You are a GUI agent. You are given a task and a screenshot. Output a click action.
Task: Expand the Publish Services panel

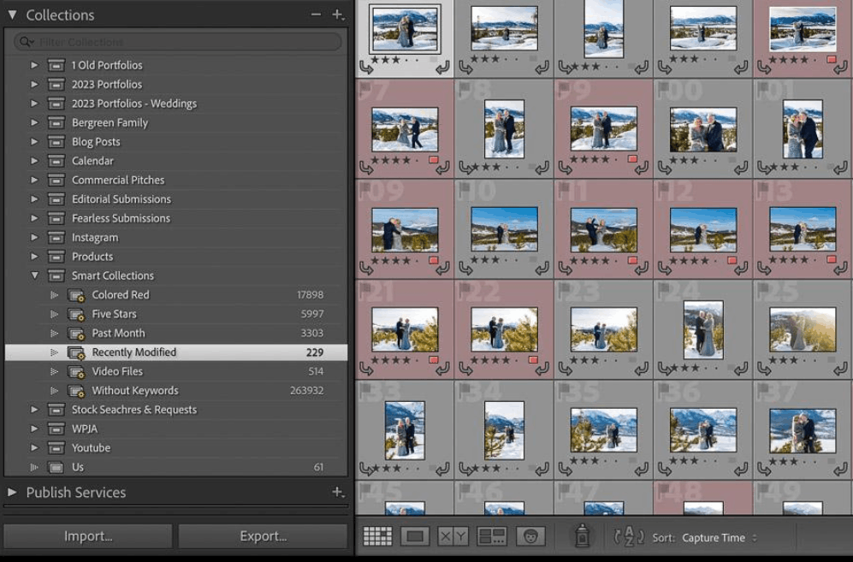pos(12,492)
